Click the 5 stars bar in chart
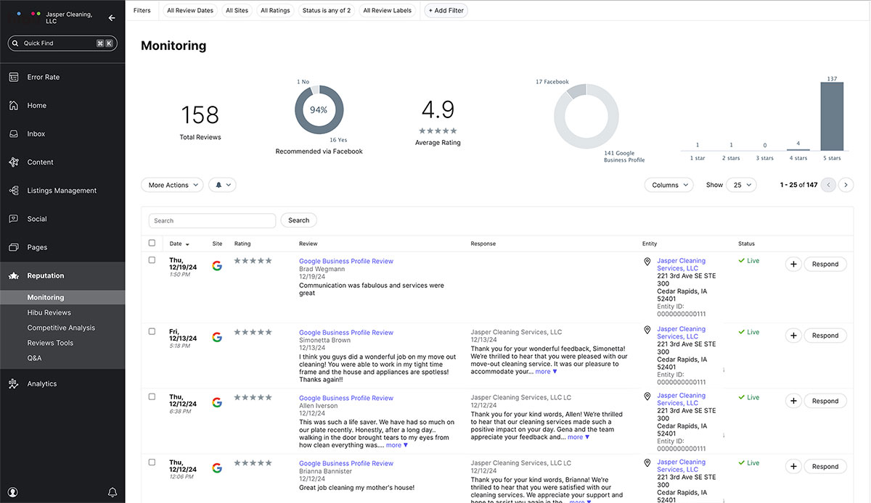Screen dimensions: 871x503 832,116
